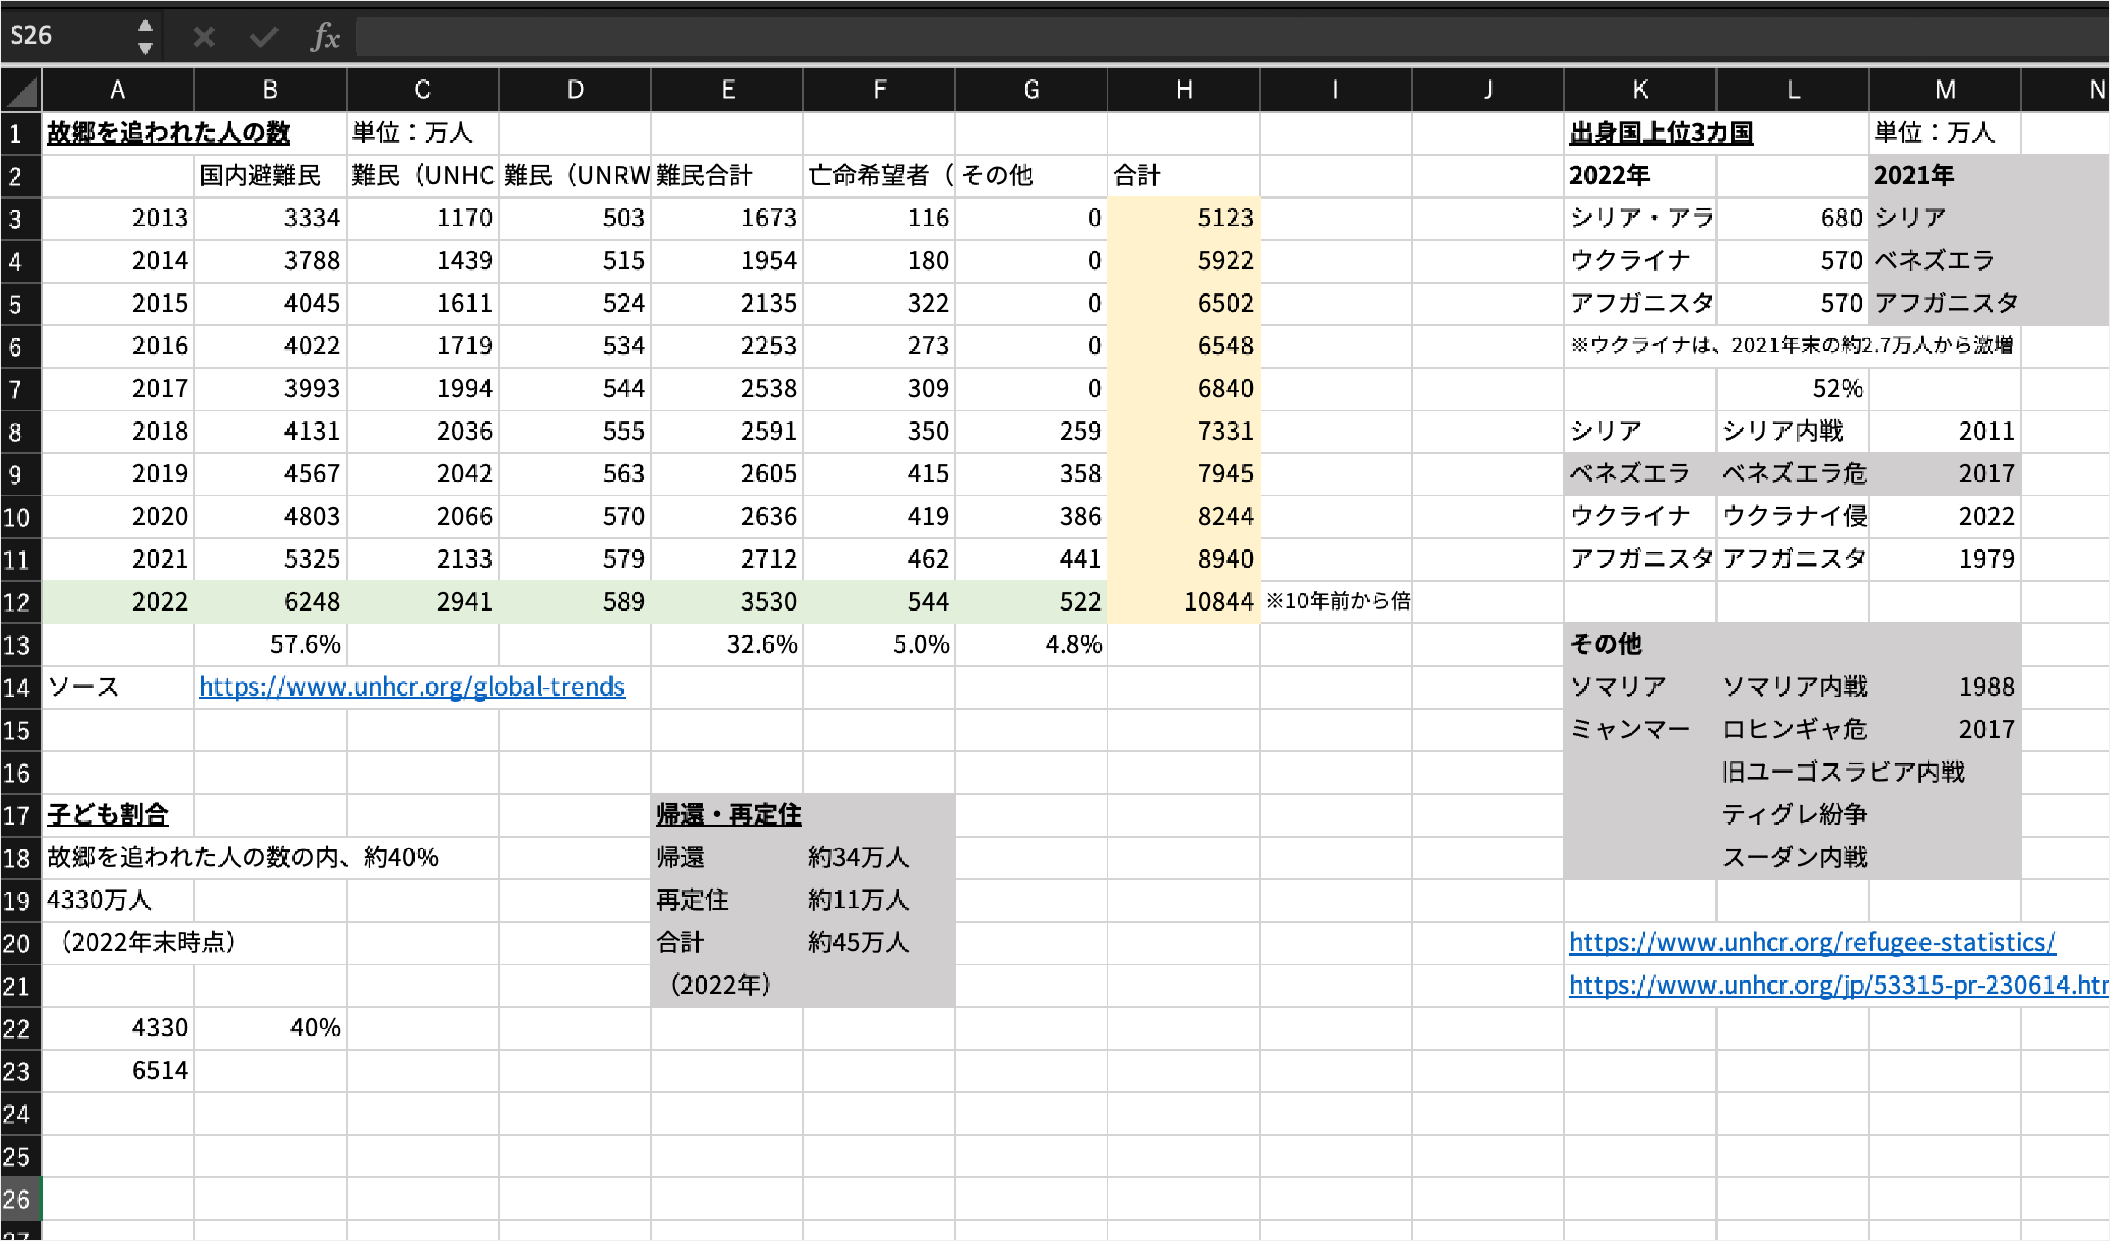Select row 1 header
2110x1241 pixels.
pos(21,134)
